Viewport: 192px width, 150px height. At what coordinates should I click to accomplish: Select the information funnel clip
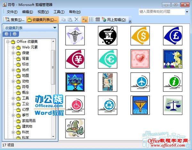tap(140, 105)
